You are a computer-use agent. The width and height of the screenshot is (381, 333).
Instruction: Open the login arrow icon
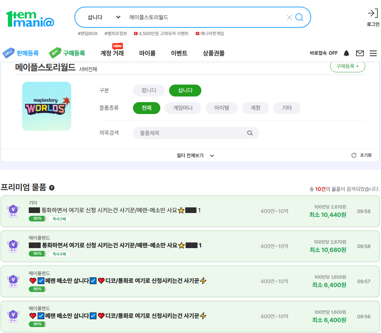[373, 13]
